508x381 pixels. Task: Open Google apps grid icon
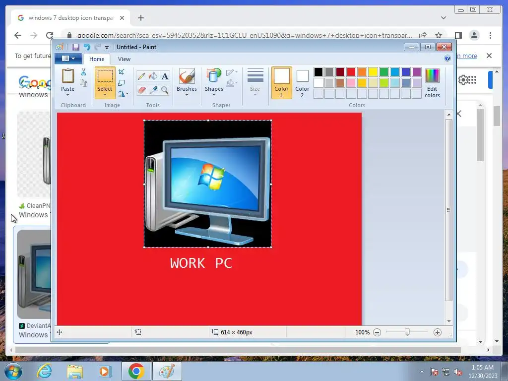point(472,80)
